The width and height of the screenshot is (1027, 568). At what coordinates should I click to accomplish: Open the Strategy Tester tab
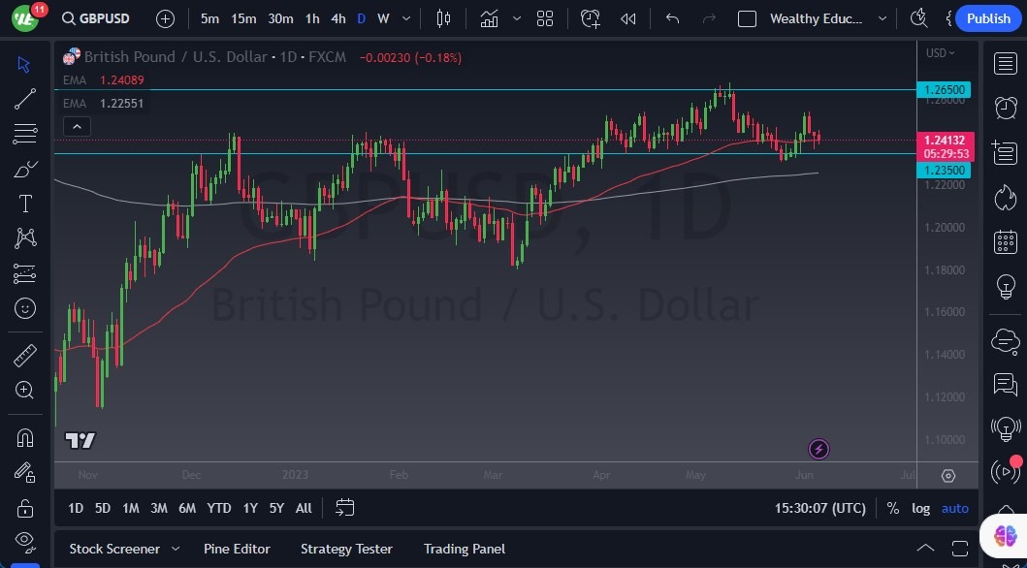(x=346, y=549)
